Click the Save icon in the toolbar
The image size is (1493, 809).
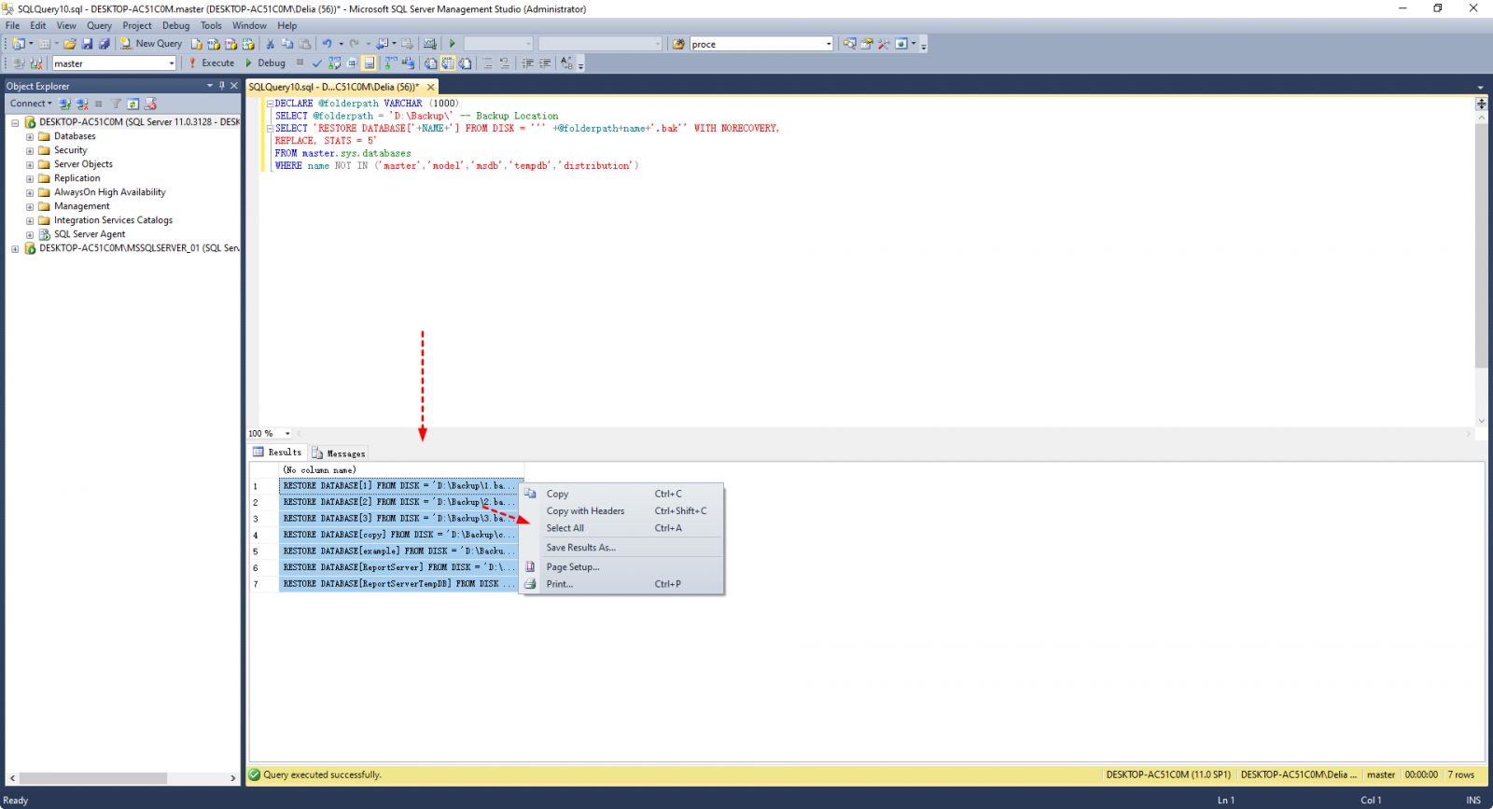point(87,44)
